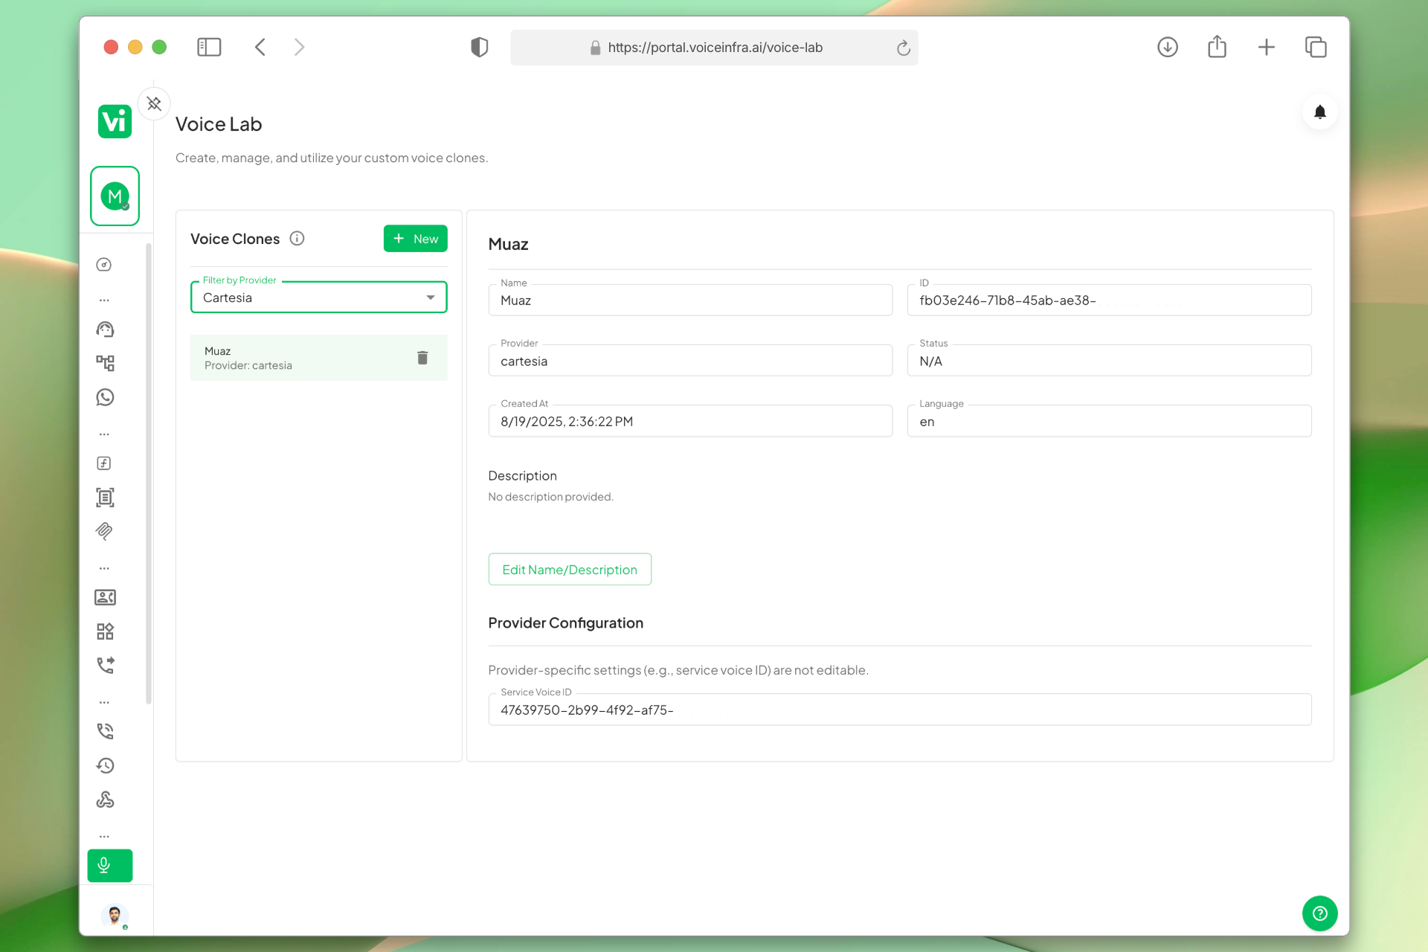Open the document scan icon in sidebar
Viewport: 1428px width, 952px height.
[105, 498]
